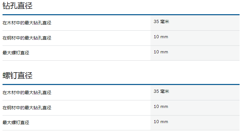The image size is (244, 137).
Task: Select 最大螺钉直径 label under 螺钉直径 section
Action: pyautogui.click(x=16, y=122)
